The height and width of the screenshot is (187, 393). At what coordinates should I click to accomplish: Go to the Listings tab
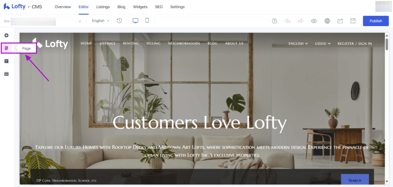[103, 7]
